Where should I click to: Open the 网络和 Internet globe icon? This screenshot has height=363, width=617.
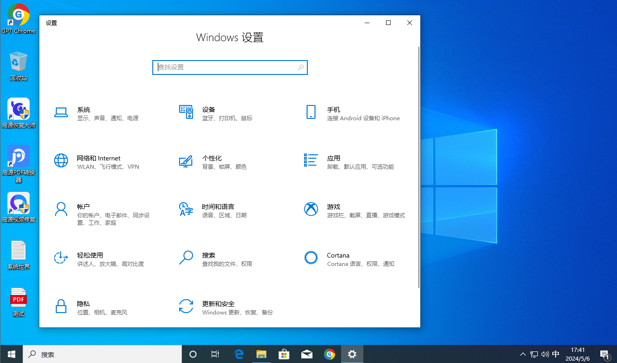[61, 160]
